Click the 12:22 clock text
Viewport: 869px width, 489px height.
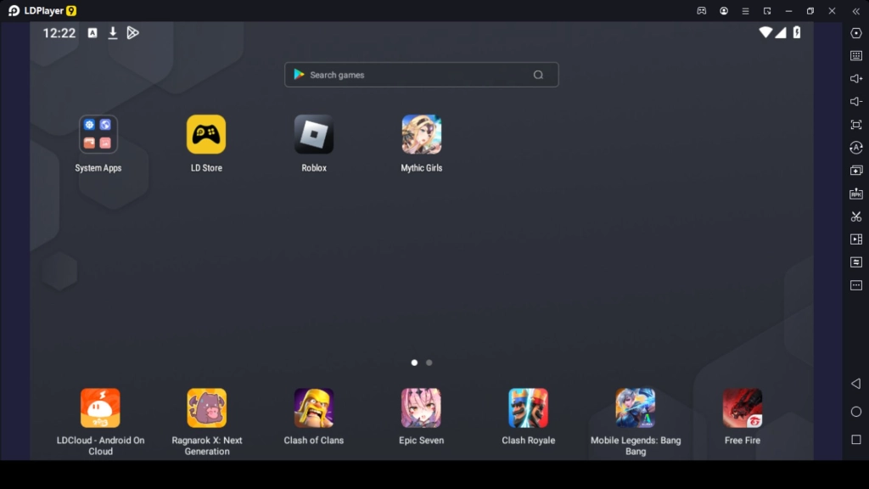[59, 33]
